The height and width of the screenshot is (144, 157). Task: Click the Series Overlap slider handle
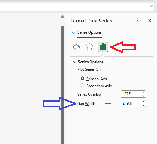coord(110,94)
